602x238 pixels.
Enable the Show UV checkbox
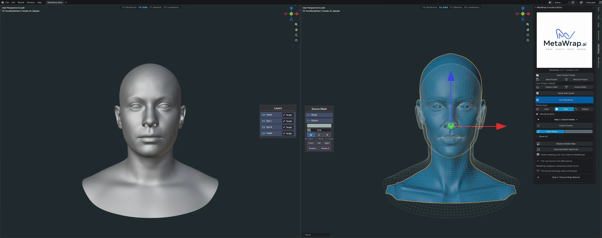pos(538,137)
